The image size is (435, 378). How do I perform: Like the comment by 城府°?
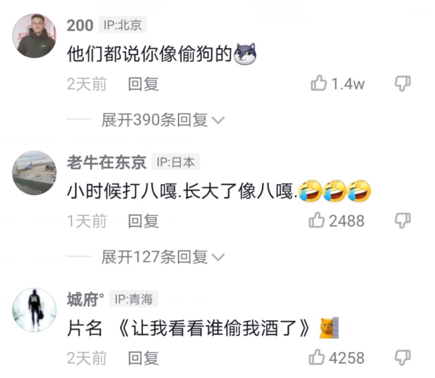click(317, 357)
